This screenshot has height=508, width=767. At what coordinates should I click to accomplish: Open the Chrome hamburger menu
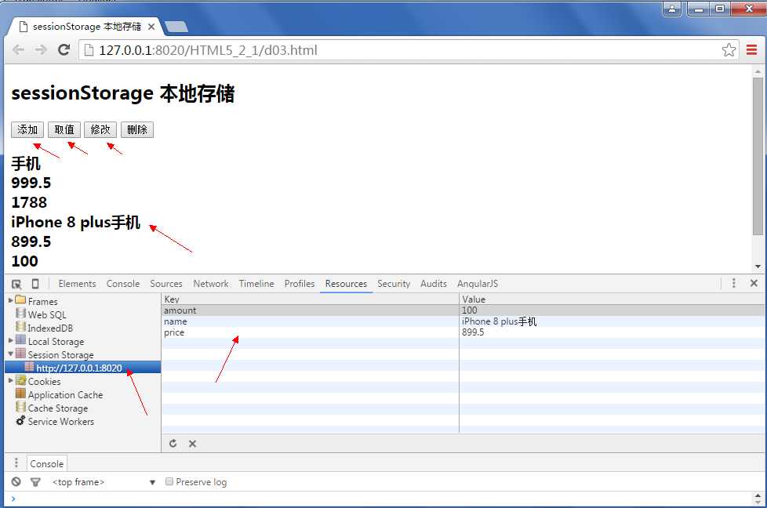[x=752, y=50]
